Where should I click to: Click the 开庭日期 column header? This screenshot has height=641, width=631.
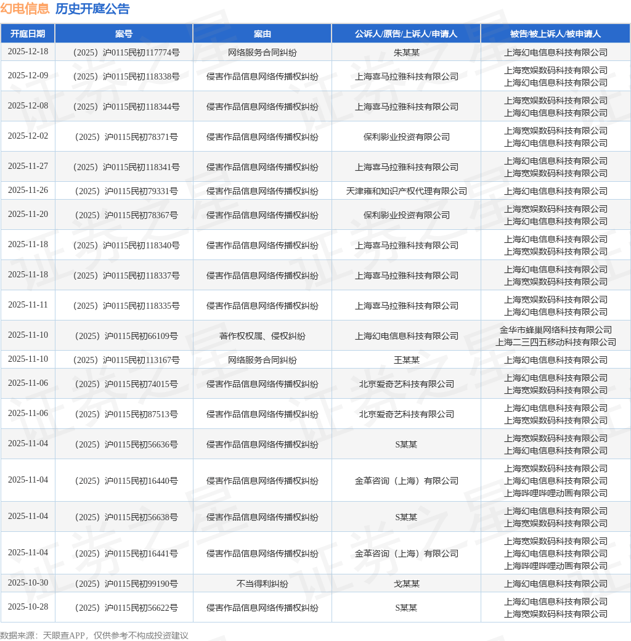[28, 34]
